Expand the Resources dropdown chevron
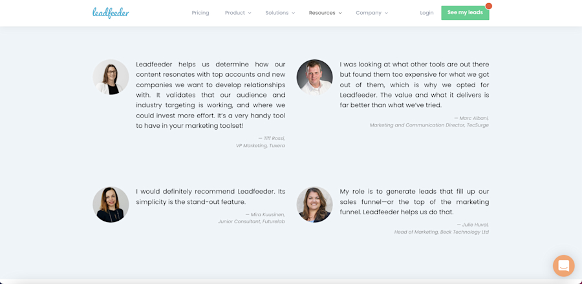 click(x=340, y=13)
